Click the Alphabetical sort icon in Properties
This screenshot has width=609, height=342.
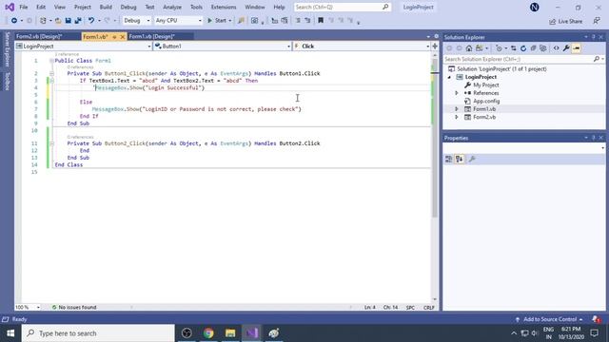point(459,159)
